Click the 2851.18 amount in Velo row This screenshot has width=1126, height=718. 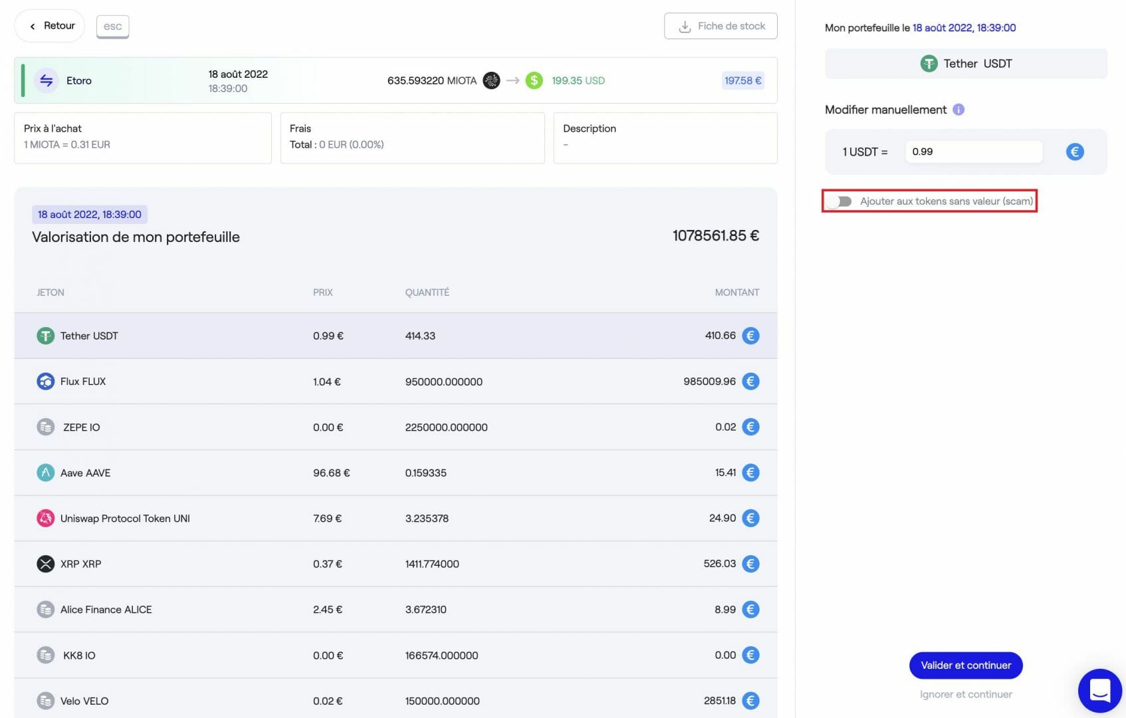(720, 701)
